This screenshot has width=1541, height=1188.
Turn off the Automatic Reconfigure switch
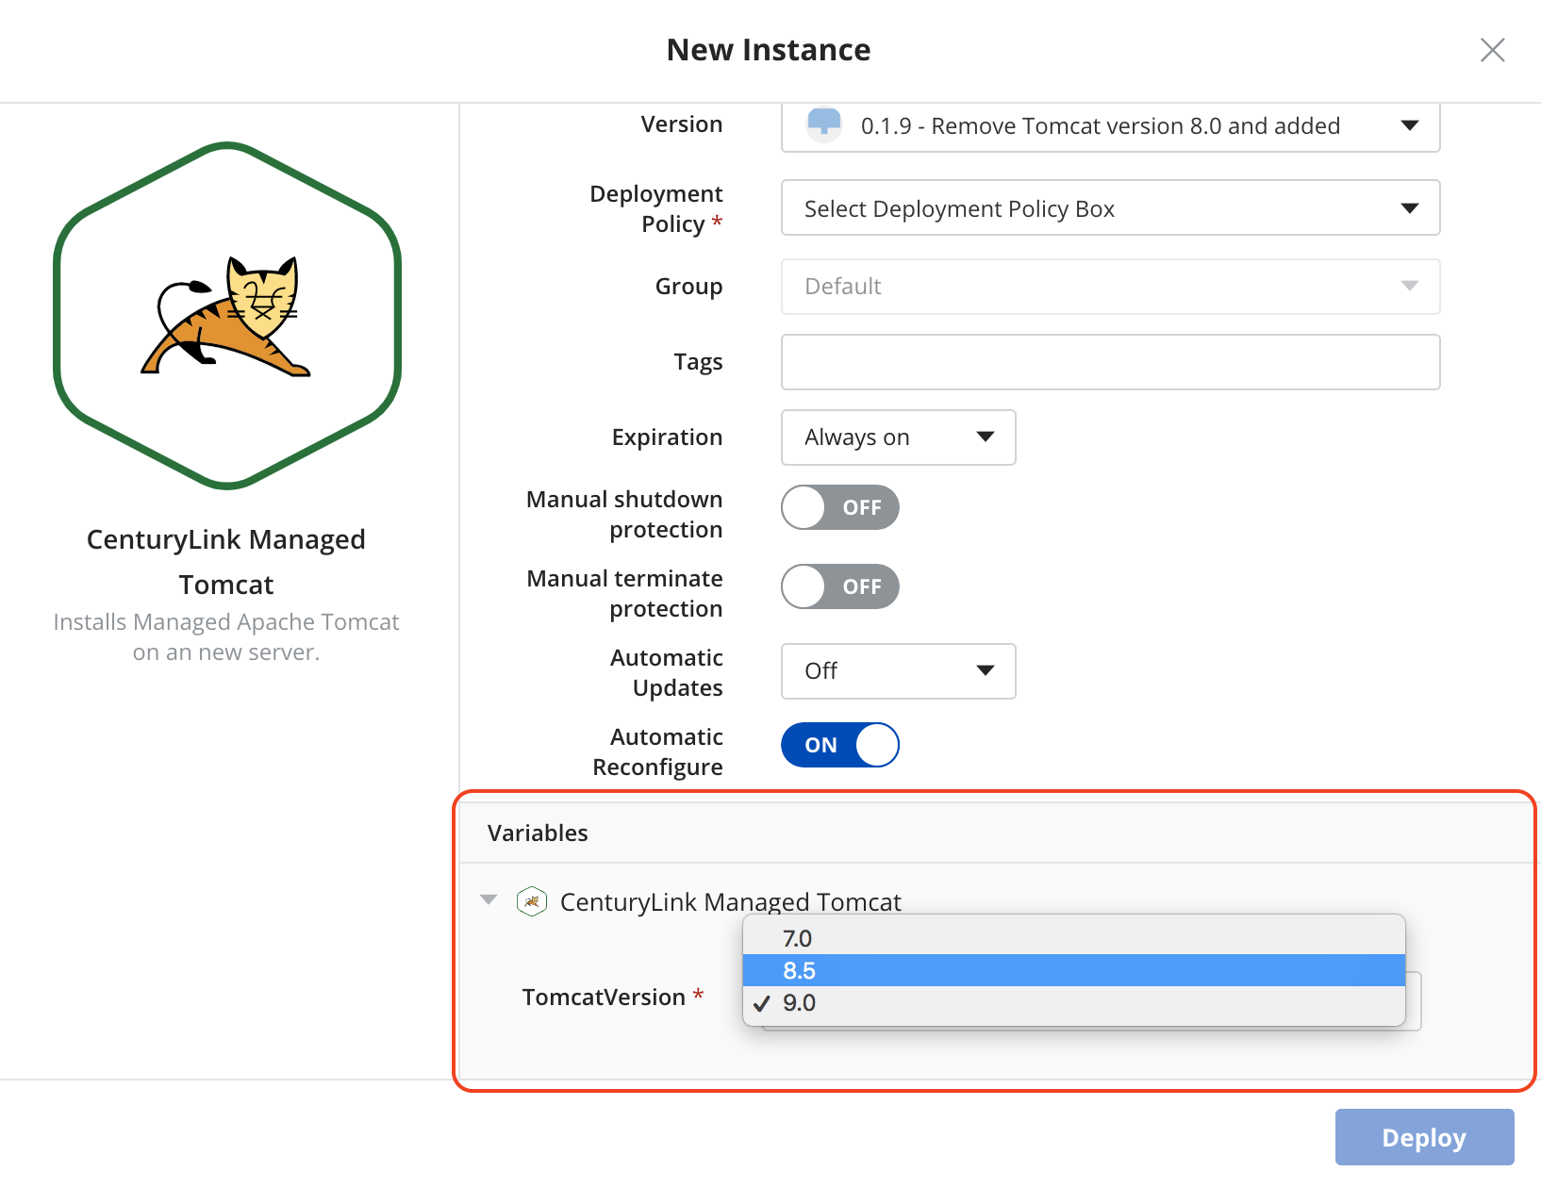coord(839,745)
